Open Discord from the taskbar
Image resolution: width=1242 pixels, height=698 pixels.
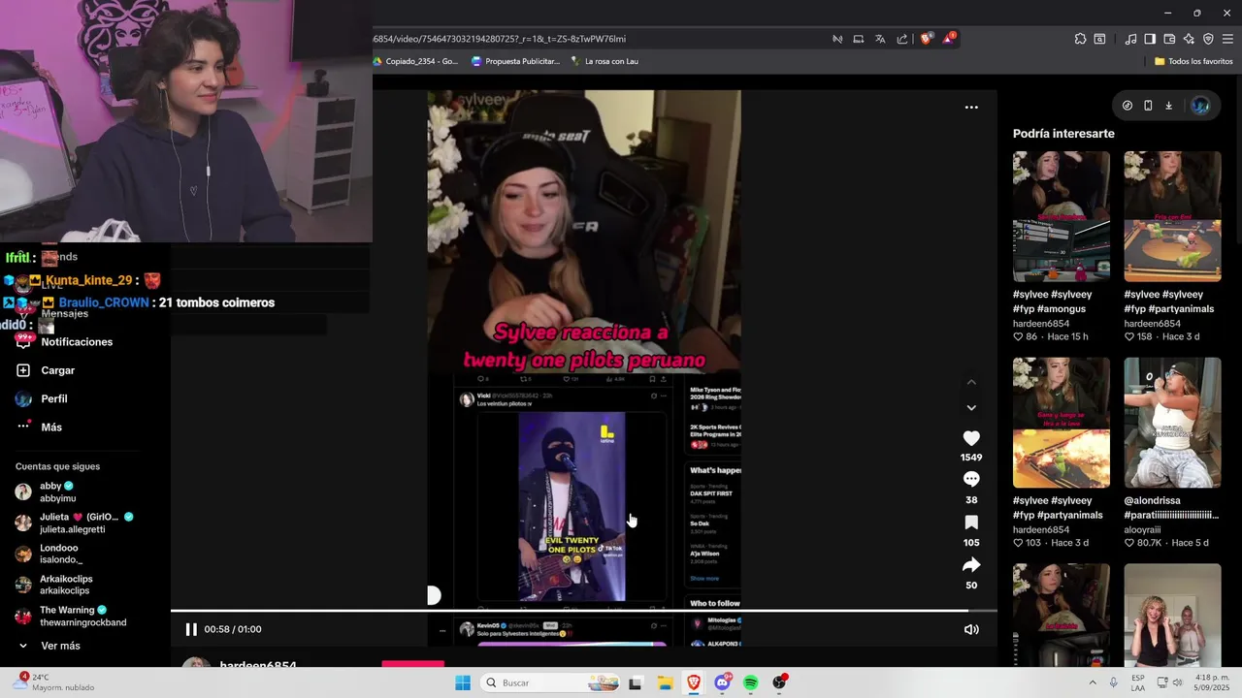pos(722,682)
